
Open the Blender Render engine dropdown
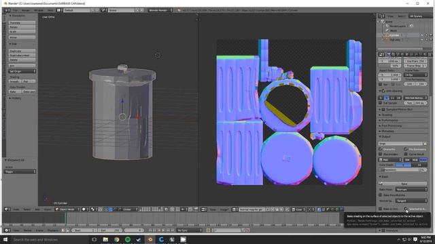coord(160,10)
